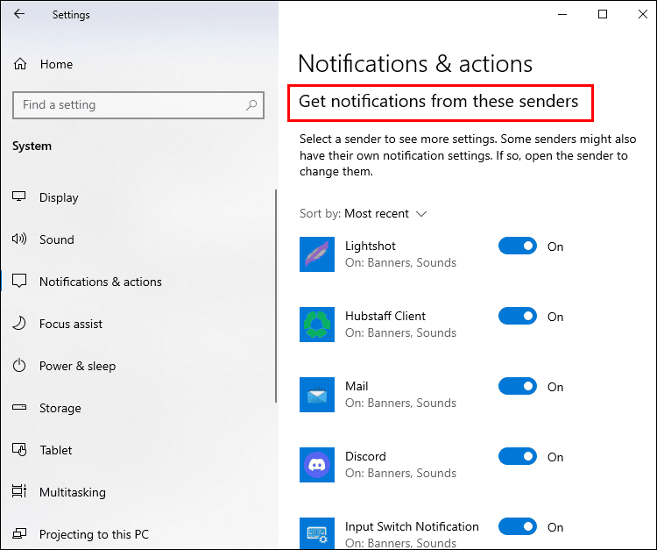This screenshot has height=550, width=657.
Task: Click the Focus assist moon icon
Action: (x=19, y=323)
